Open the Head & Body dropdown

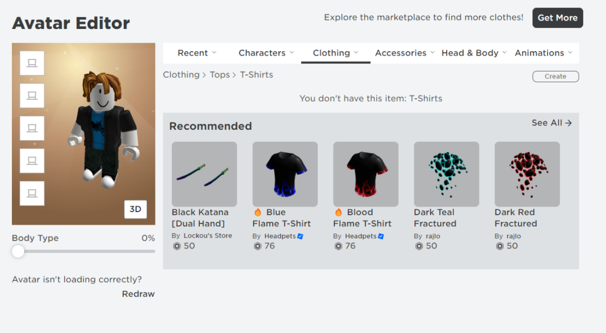coord(474,52)
